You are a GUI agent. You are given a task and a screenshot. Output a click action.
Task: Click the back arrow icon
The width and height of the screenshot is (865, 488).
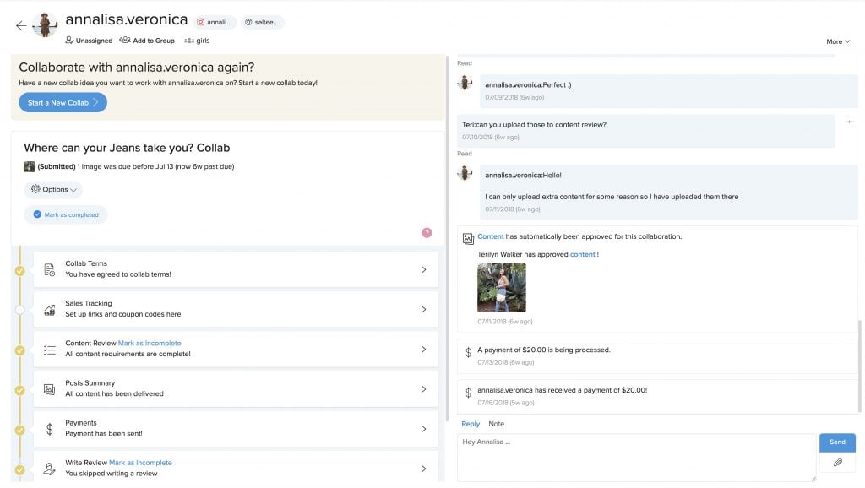[21, 25]
